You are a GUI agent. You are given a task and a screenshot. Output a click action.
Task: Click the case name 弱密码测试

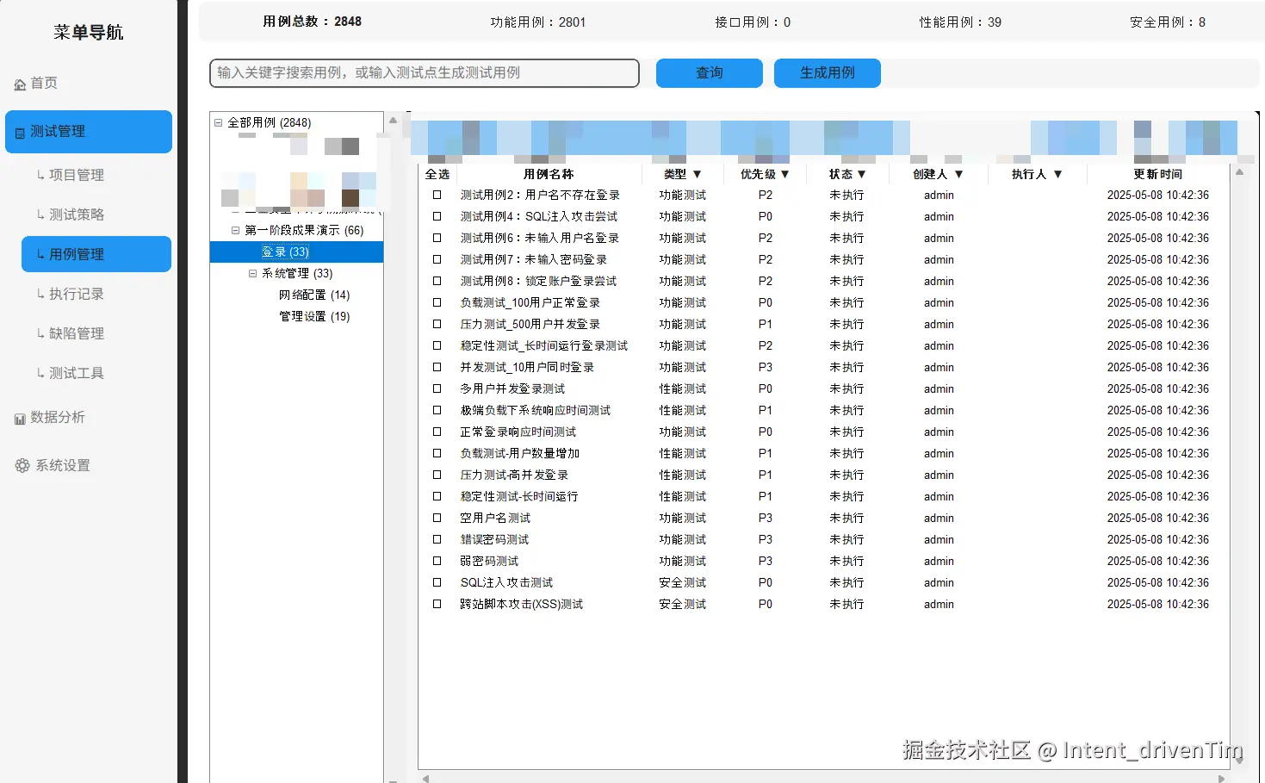pos(489,561)
